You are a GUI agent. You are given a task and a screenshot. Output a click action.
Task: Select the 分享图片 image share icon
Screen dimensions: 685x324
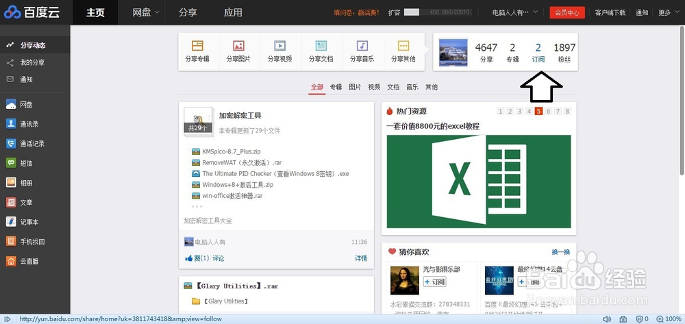coord(238,45)
